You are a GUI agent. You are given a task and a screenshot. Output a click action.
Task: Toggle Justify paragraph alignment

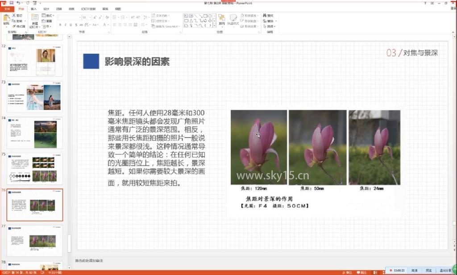[130, 25]
